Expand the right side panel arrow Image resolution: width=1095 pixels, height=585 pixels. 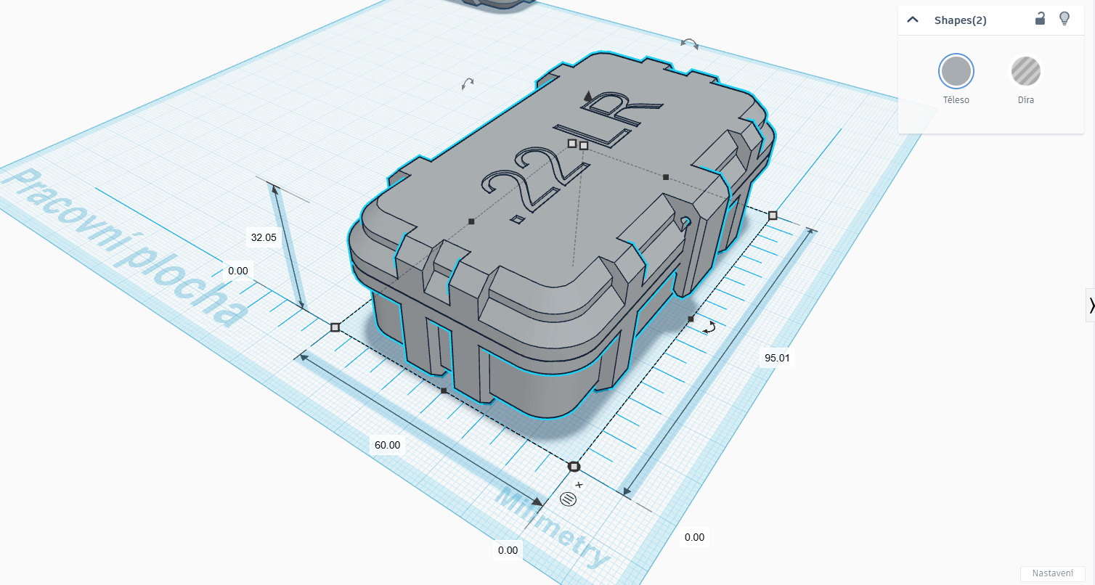1090,305
